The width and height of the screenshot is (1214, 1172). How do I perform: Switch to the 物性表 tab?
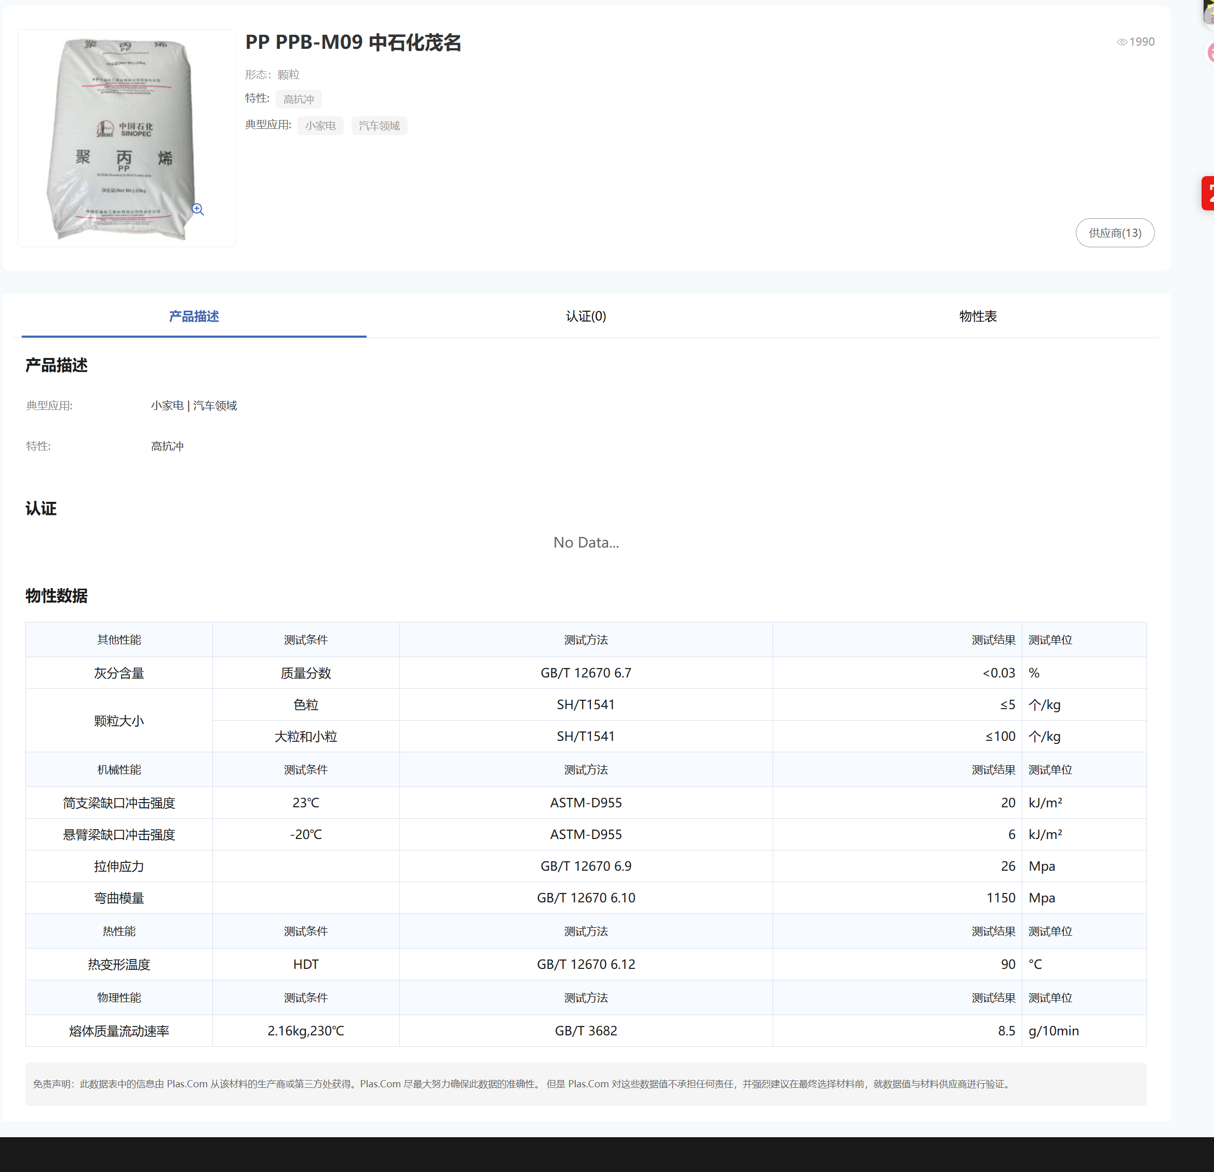978,317
